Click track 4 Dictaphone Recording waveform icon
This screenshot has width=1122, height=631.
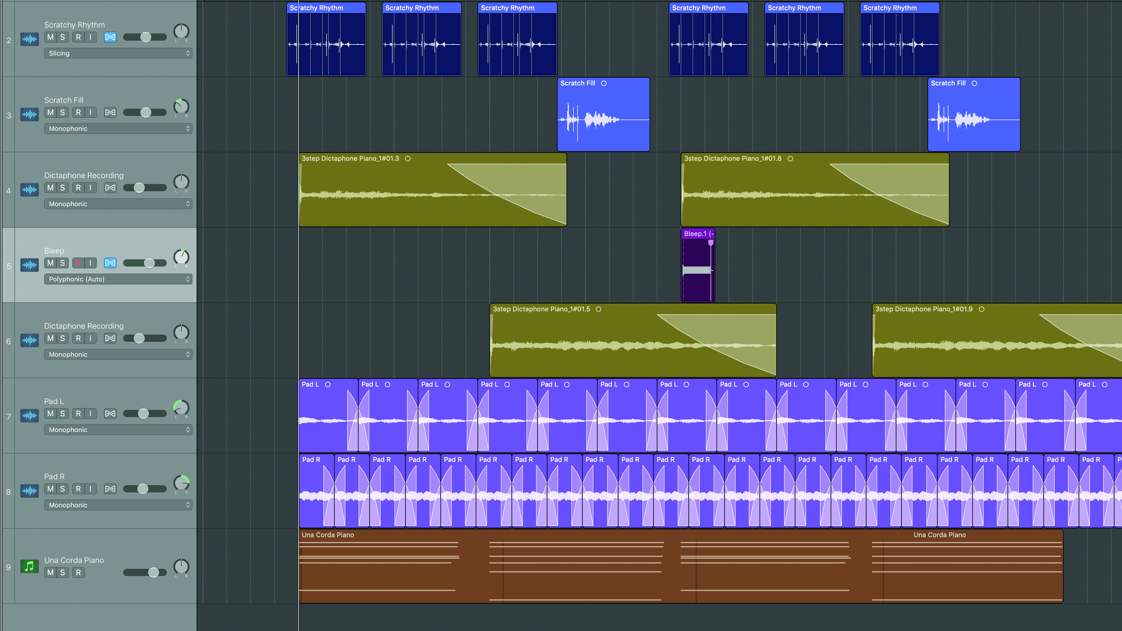pyautogui.click(x=30, y=190)
